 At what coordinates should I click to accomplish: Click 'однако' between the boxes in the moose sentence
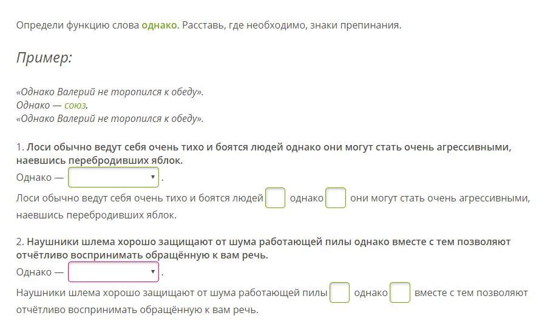tap(307, 198)
